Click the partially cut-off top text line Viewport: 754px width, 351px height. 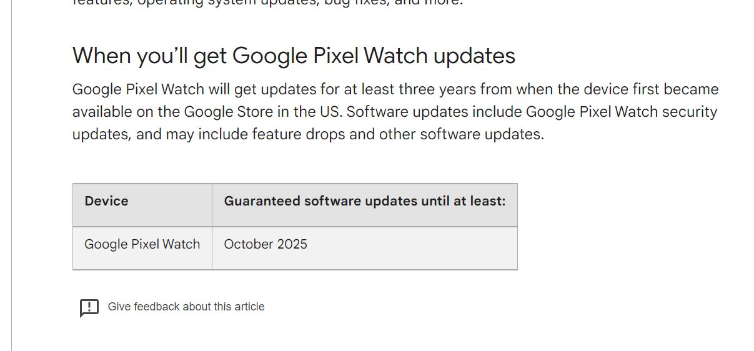tap(268, 2)
